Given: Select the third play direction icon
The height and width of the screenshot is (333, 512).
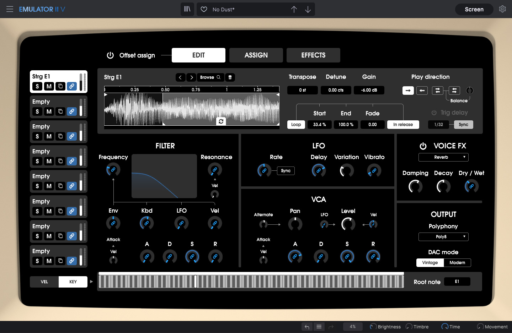Looking at the screenshot, I should [x=438, y=91].
